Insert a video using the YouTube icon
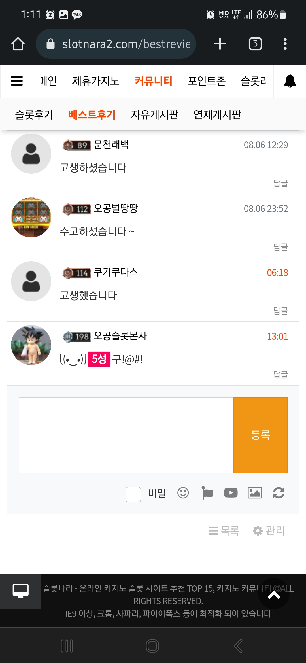 coord(231,493)
